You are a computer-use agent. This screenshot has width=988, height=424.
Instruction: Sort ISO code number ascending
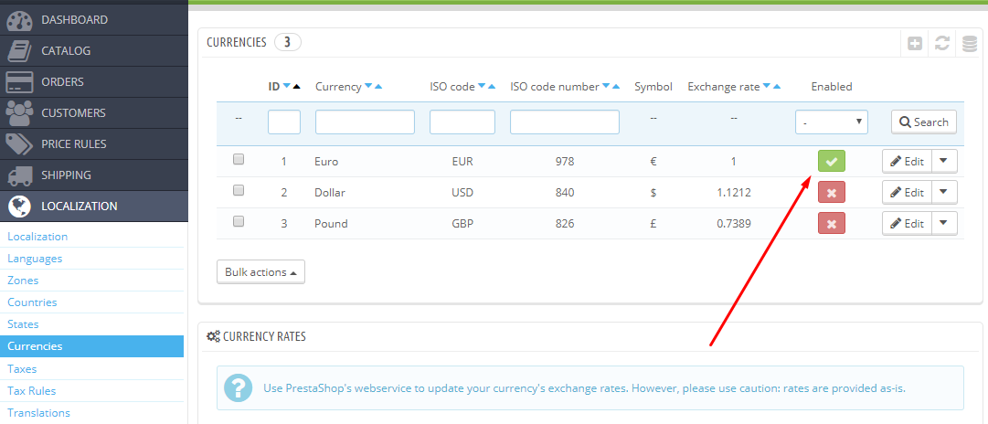616,86
